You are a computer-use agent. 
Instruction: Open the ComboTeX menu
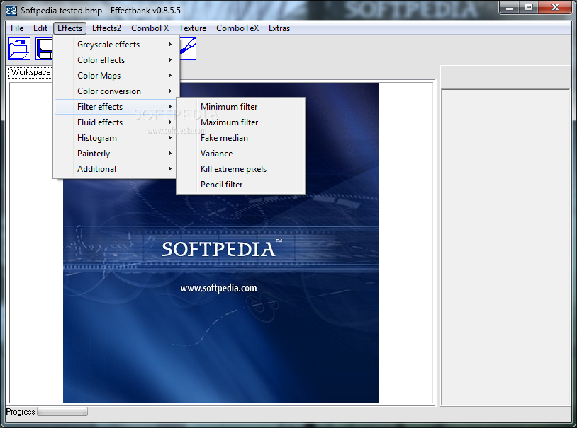(237, 28)
